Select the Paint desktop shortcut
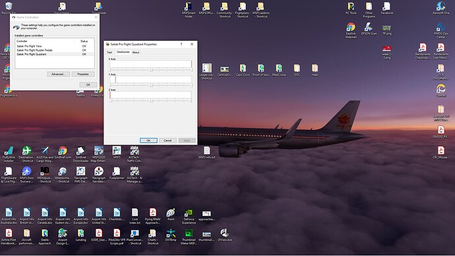The image size is (455, 256). tap(171, 214)
